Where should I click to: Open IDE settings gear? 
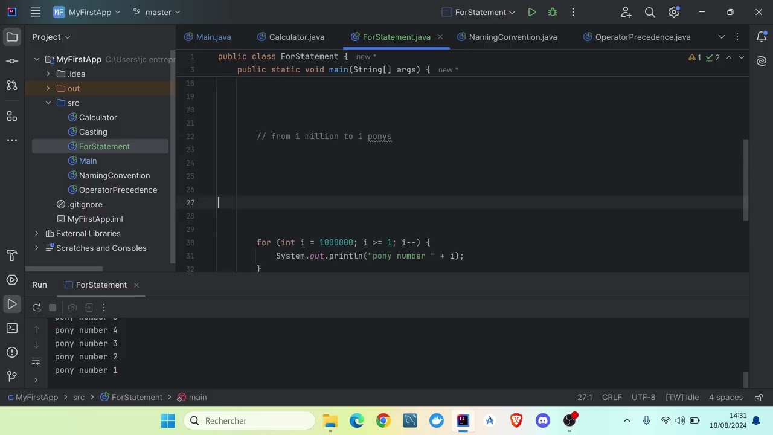coord(674,12)
